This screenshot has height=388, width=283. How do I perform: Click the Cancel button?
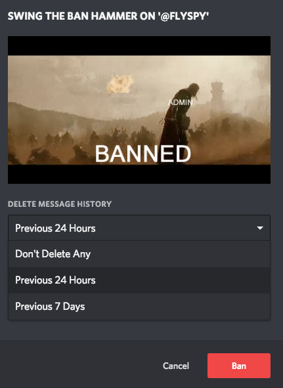pyautogui.click(x=176, y=366)
